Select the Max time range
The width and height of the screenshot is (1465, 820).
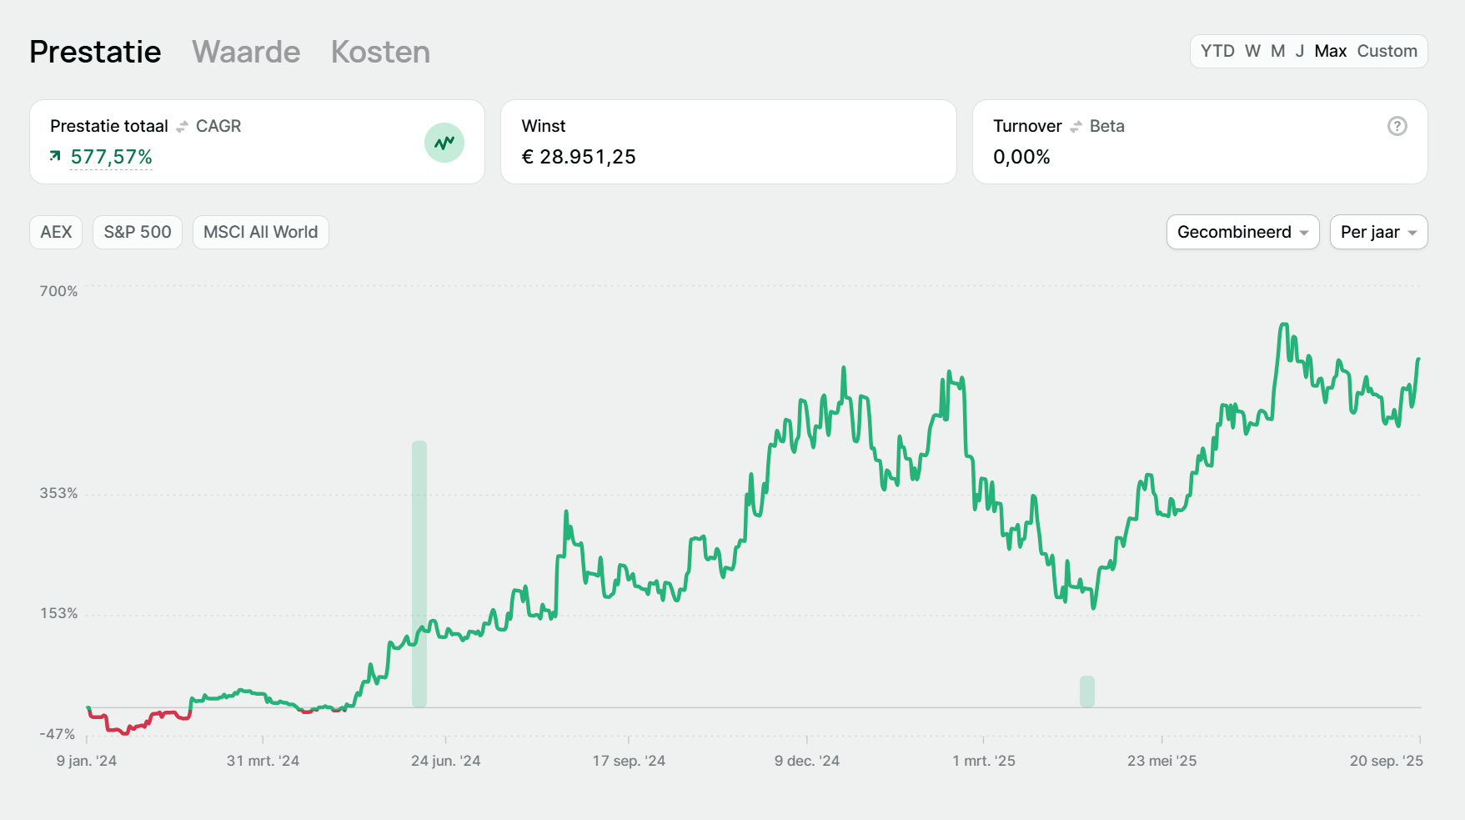point(1330,51)
